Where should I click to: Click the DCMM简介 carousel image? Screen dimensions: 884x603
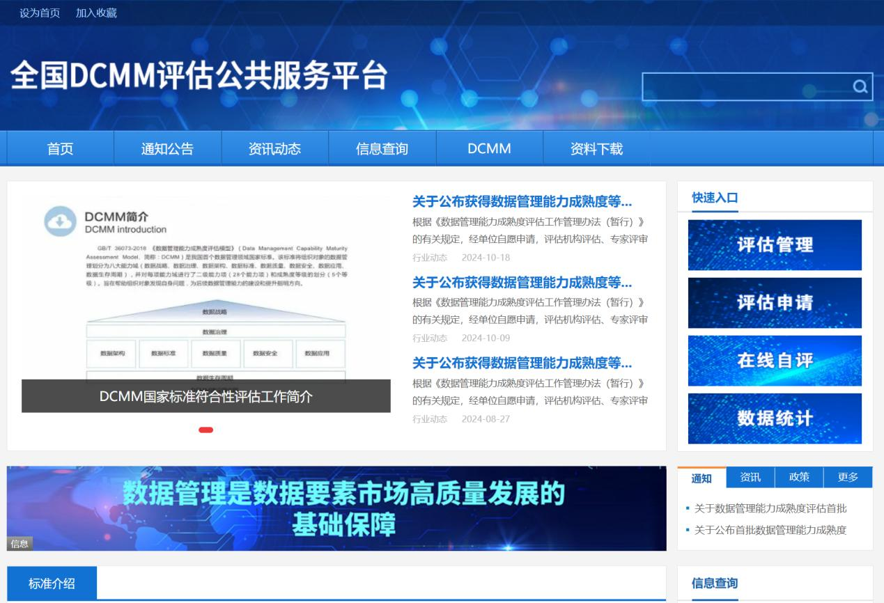coord(206,292)
